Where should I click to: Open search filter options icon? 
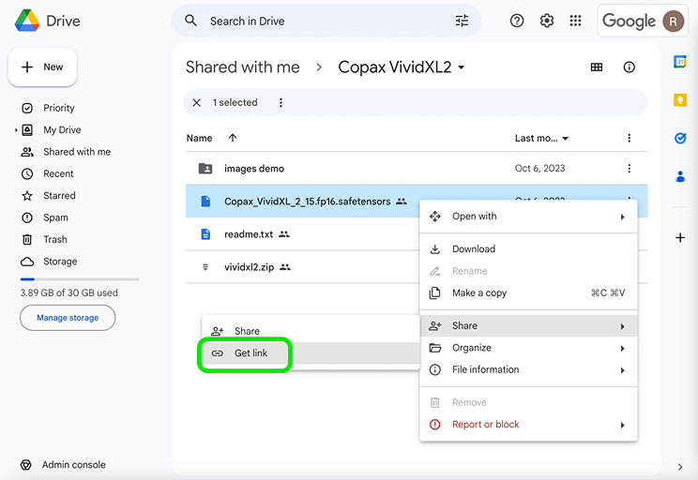(x=462, y=21)
